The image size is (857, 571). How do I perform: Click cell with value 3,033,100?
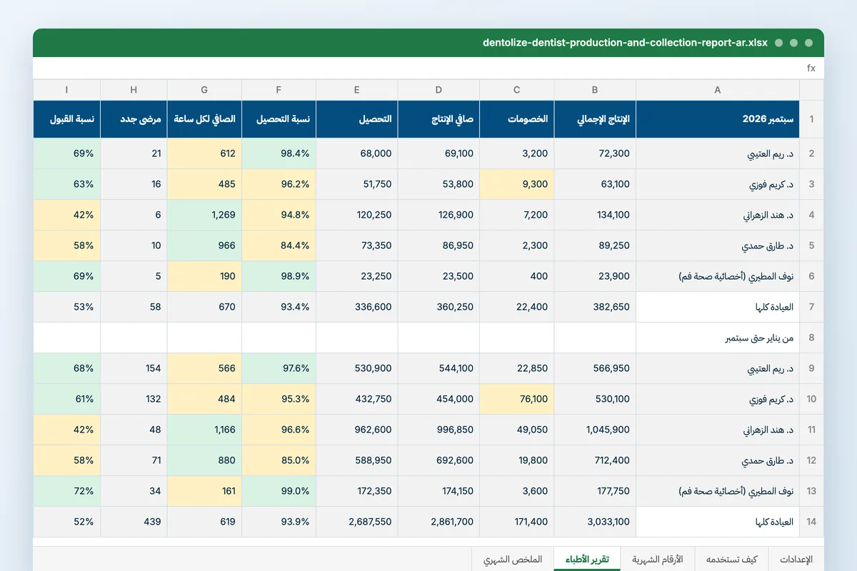click(x=595, y=522)
